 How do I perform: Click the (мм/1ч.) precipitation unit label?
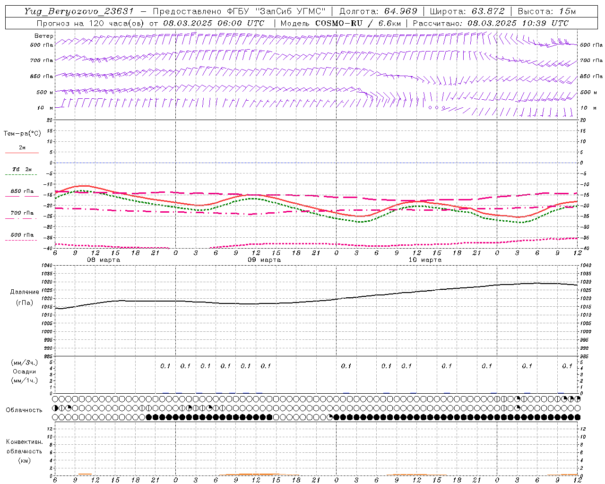tap(25, 380)
